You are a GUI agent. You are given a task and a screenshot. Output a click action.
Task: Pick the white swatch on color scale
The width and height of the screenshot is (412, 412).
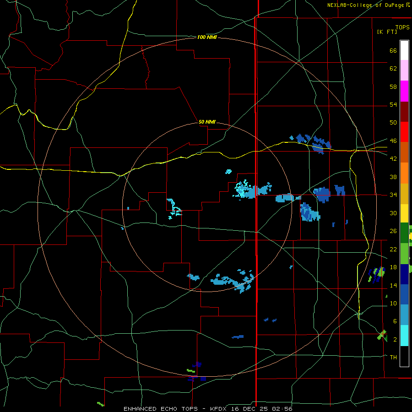(404, 50)
